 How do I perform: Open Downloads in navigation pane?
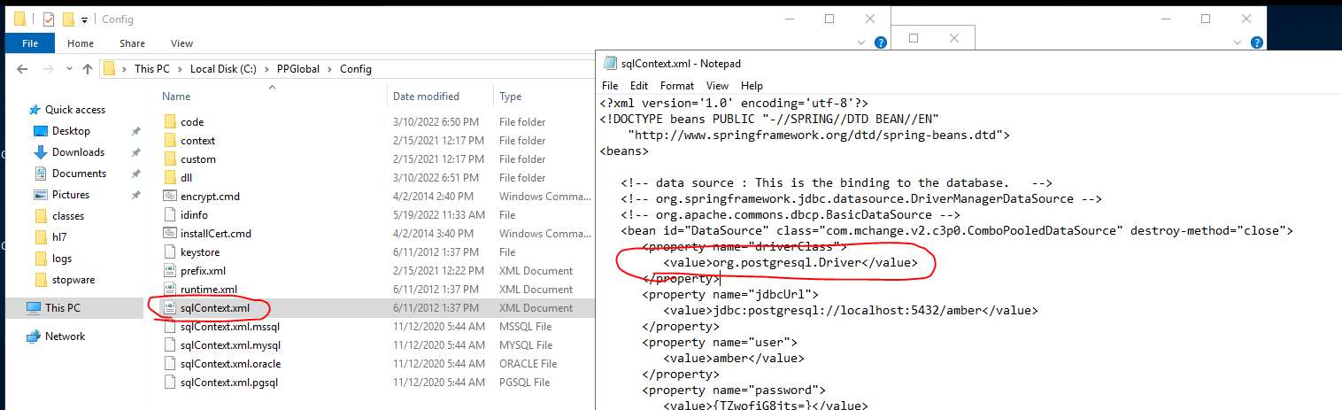click(x=78, y=152)
